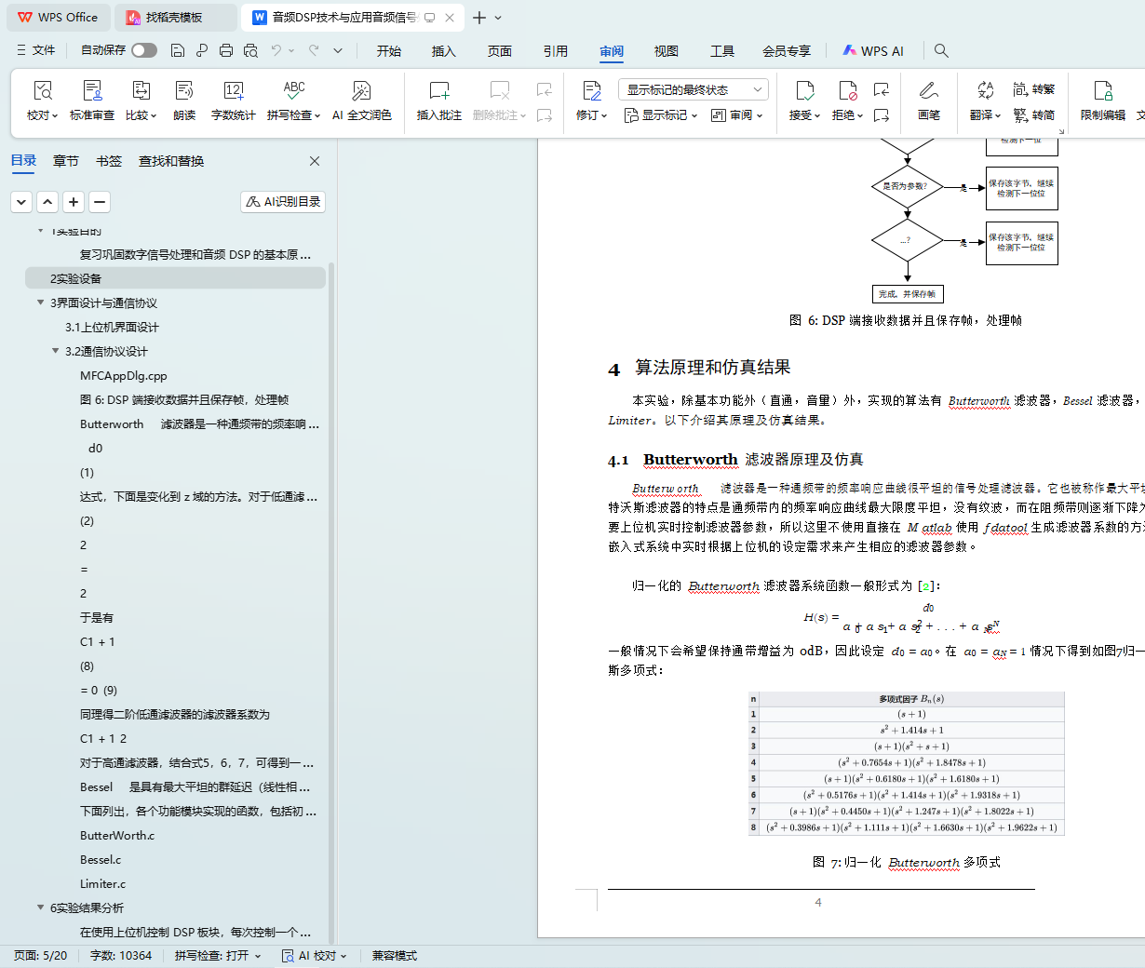Click the search magnifier icon in menu bar

pos(941,51)
